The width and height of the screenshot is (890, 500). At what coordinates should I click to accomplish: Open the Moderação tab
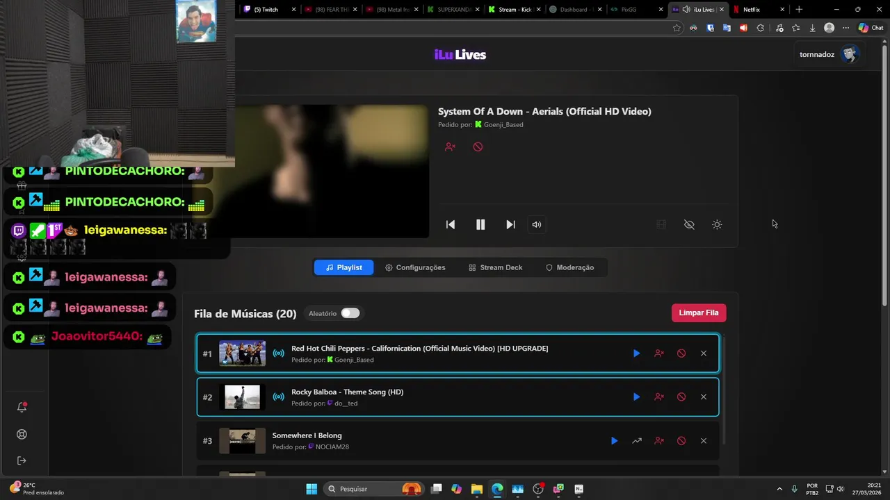[569, 267]
